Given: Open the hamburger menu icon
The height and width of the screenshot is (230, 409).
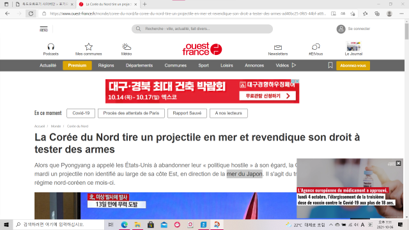Looking at the screenshot, I should pos(43,29).
